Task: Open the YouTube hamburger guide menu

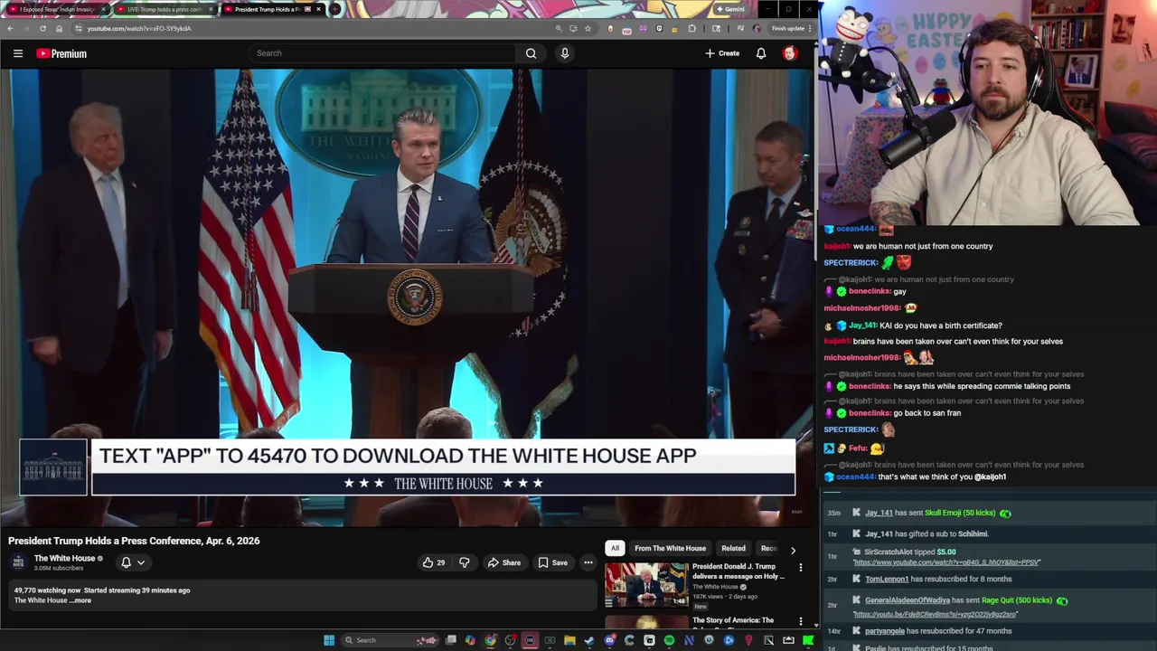Action: point(17,53)
